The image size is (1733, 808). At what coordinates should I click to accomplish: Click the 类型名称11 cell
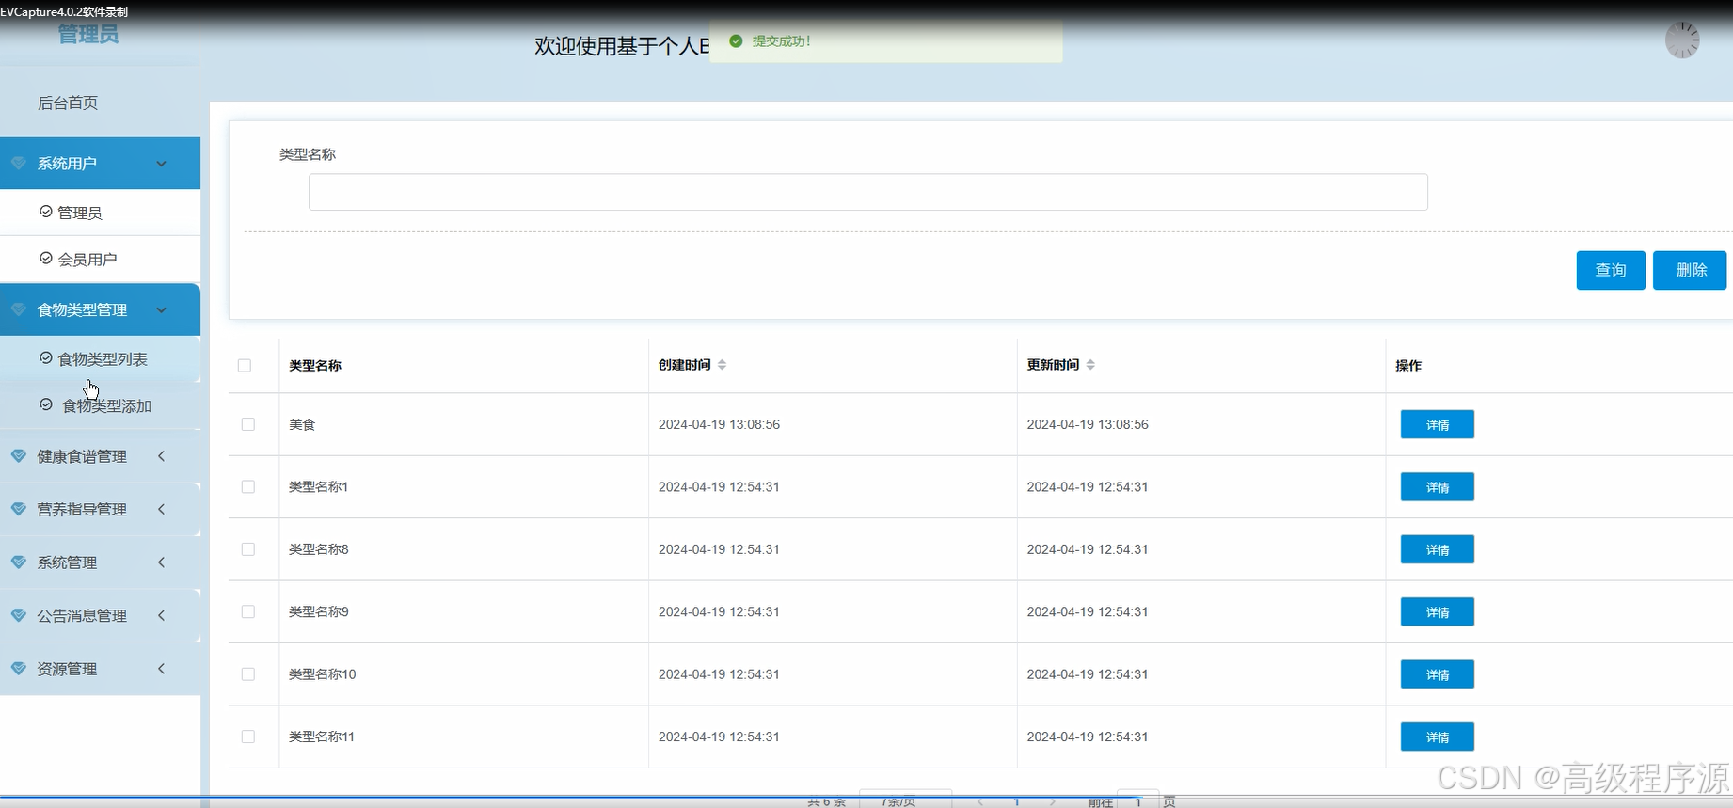(x=322, y=737)
